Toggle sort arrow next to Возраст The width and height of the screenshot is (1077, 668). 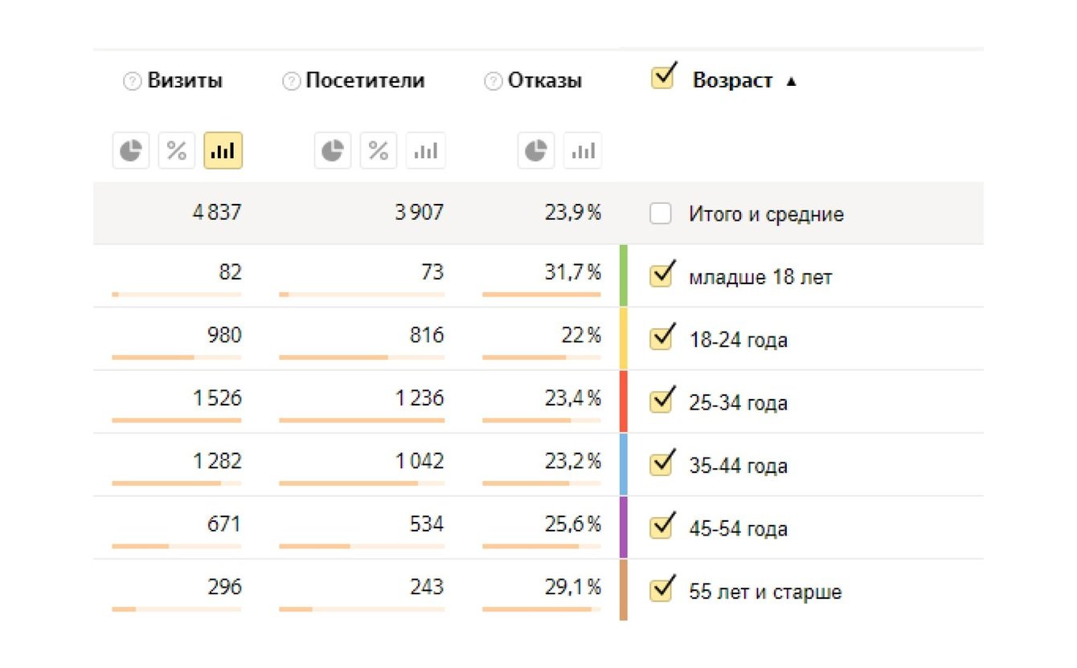click(791, 81)
